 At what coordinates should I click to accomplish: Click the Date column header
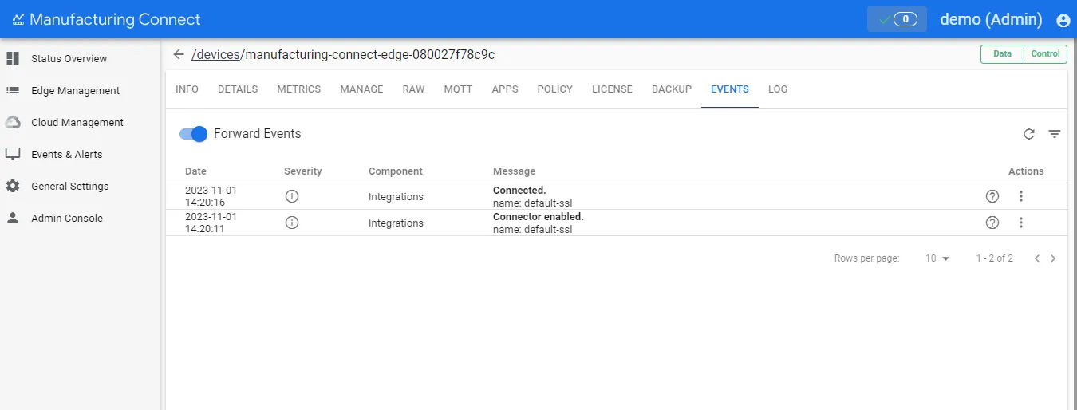click(x=195, y=171)
